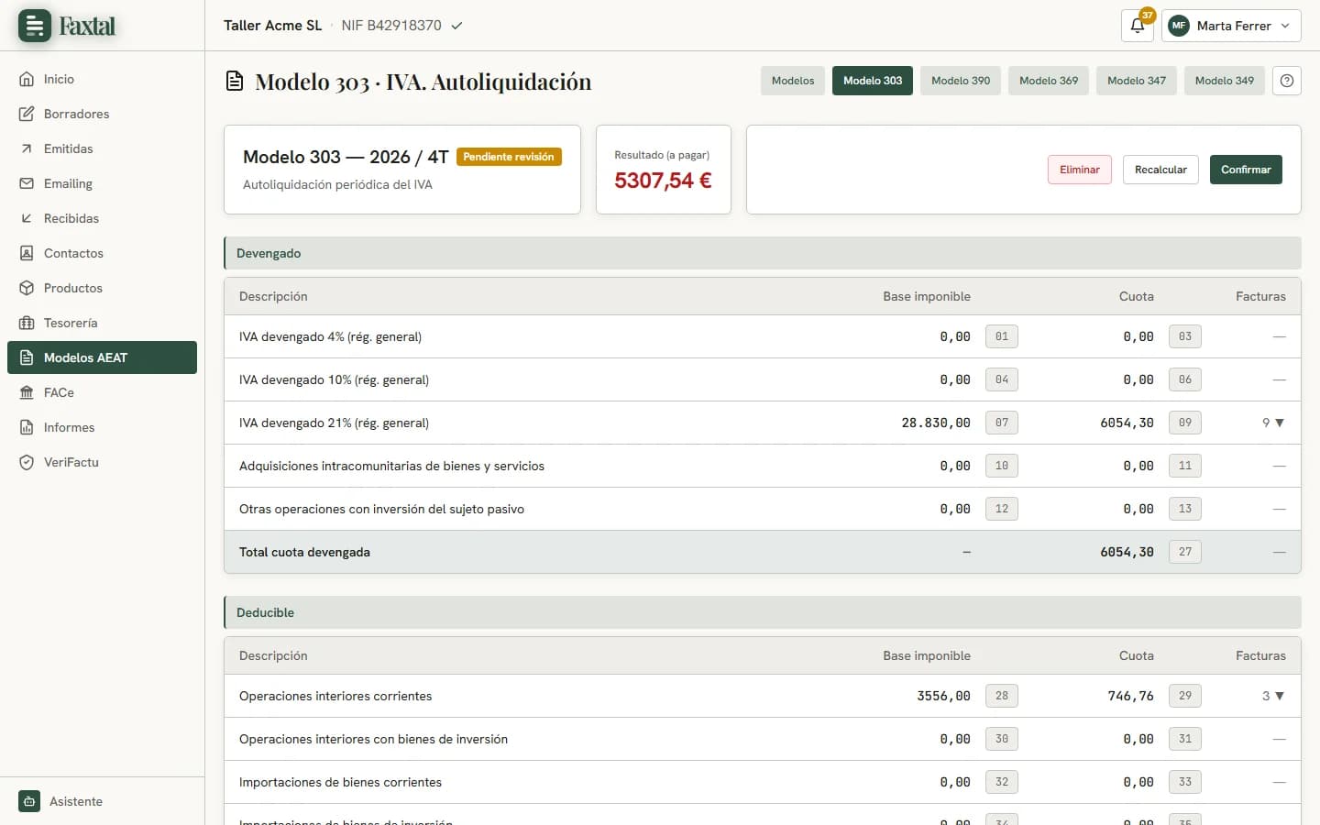Open the Emailing envelope icon

(27, 183)
